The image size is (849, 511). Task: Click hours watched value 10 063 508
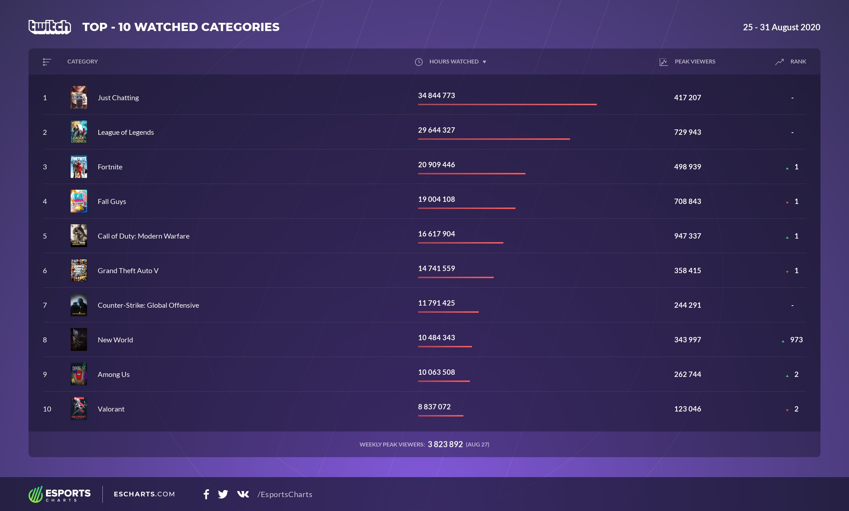(x=436, y=372)
